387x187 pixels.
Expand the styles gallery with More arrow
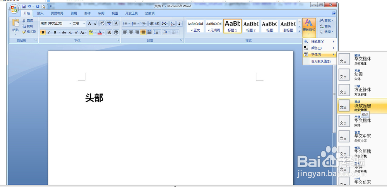300,31
